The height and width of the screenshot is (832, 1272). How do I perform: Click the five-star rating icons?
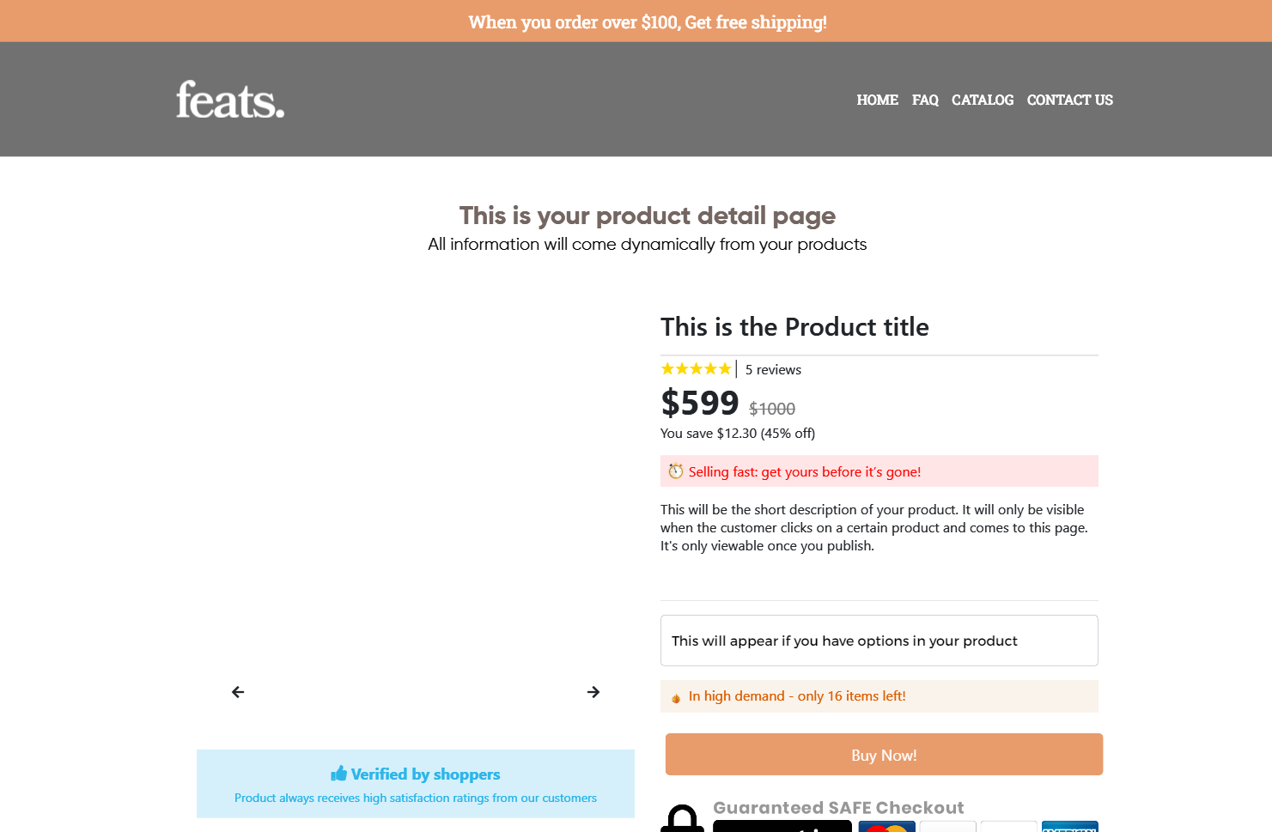pos(696,369)
